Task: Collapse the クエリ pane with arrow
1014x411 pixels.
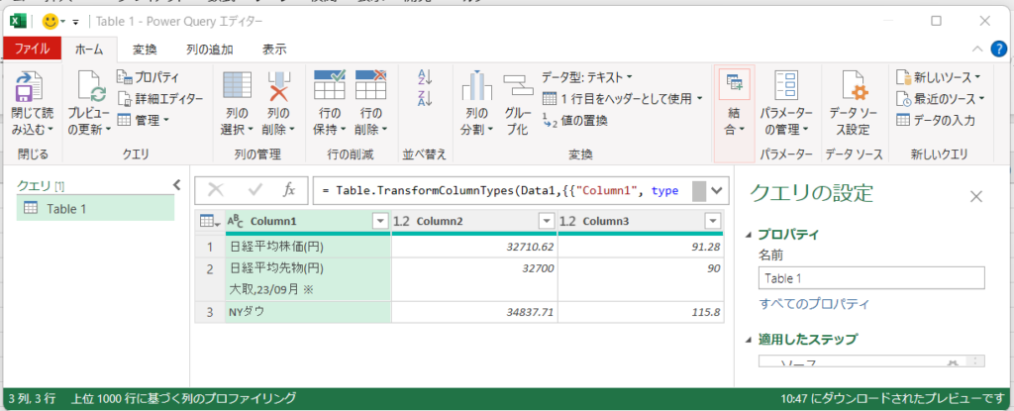Action: point(176,184)
